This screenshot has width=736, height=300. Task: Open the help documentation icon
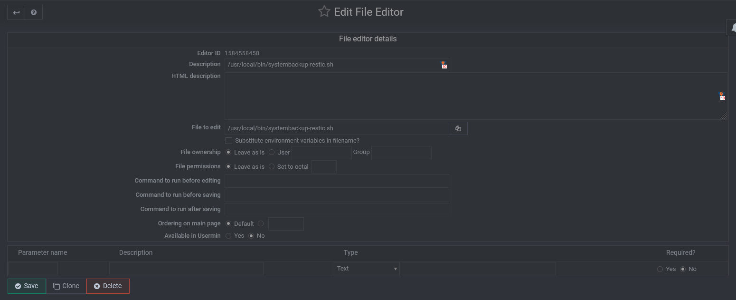tap(33, 12)
